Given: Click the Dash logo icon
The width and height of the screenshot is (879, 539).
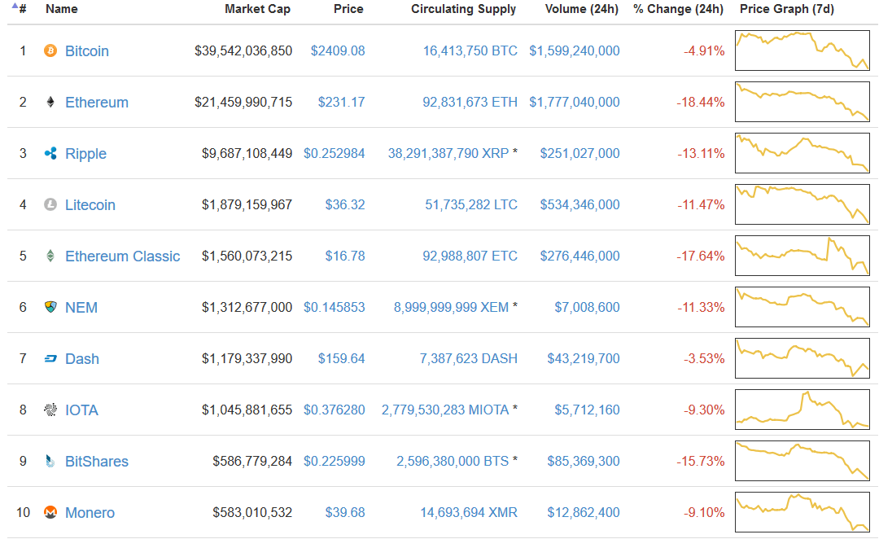Looking at the screenshot, I should pos(50,359).
